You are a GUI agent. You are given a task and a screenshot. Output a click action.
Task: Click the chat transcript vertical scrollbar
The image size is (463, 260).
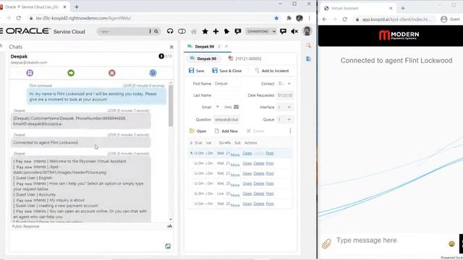pos(171,106)
